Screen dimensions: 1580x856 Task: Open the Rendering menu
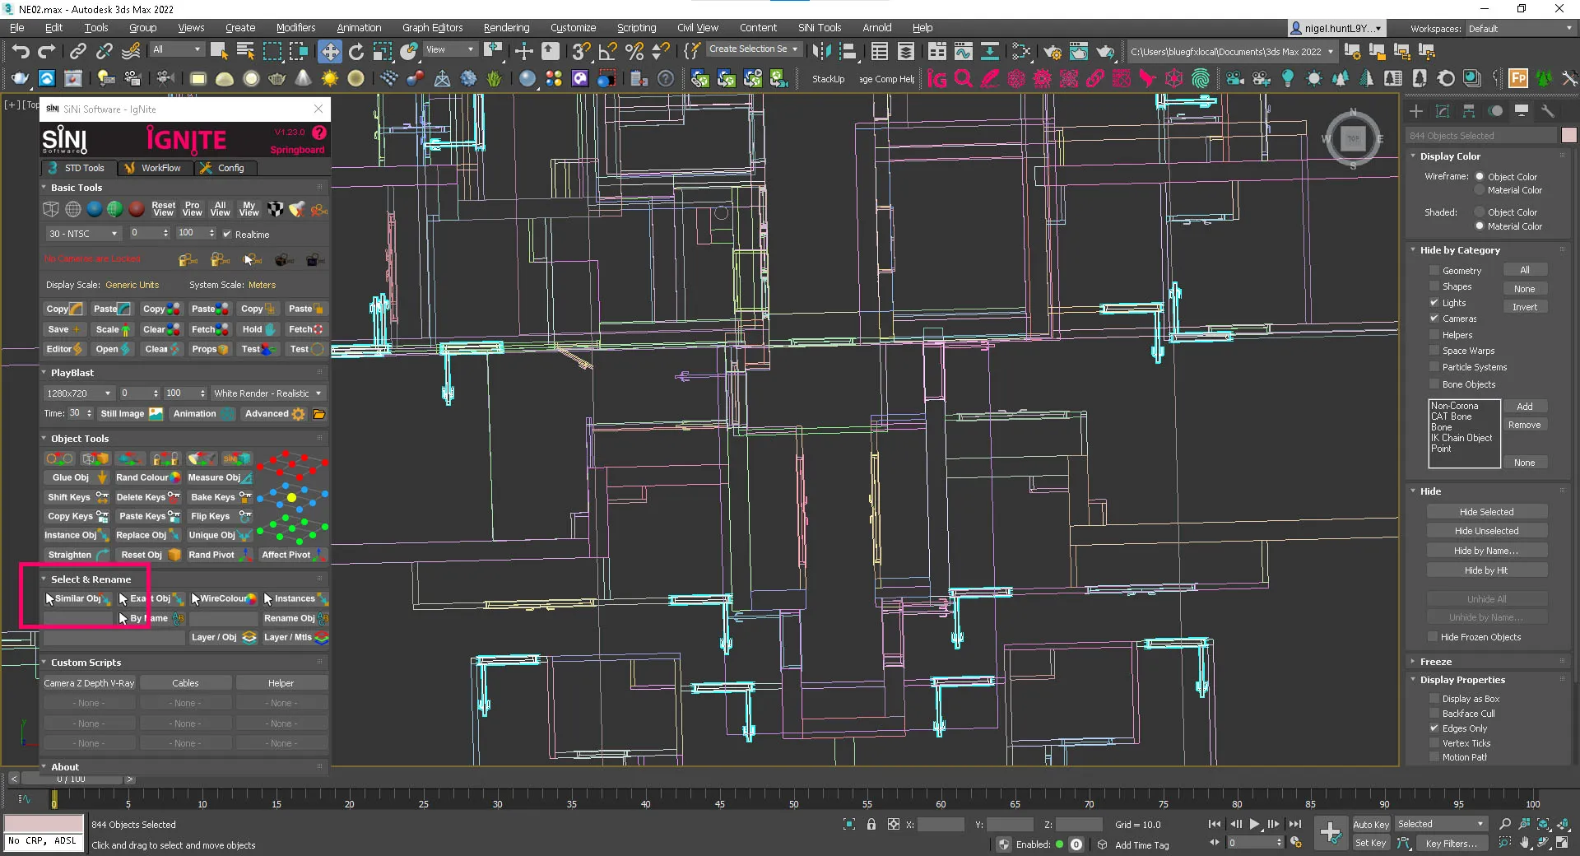click(x=506, y=28)
